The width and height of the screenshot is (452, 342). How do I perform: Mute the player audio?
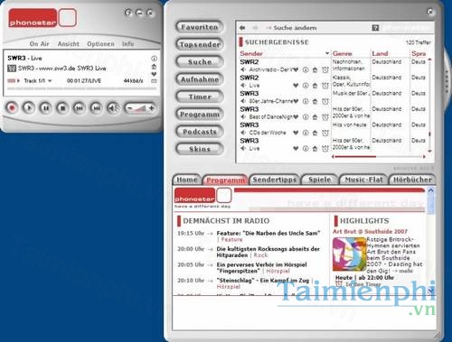pyautogui.click(x=113, y=107)
